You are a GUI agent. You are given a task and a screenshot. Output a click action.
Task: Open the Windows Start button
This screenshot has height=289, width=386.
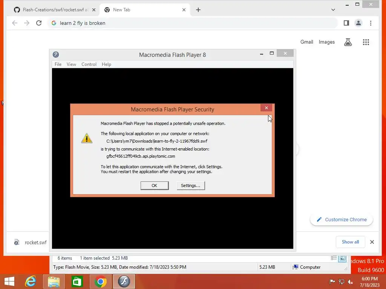pos(9,281)
